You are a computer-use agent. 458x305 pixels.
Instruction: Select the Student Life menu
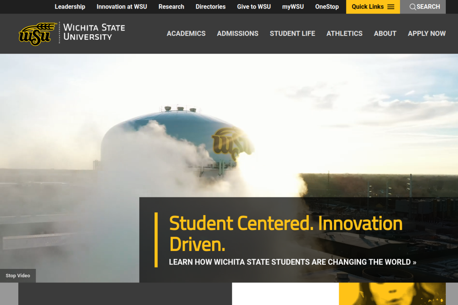pyautogui.click(x=292, y=34)
